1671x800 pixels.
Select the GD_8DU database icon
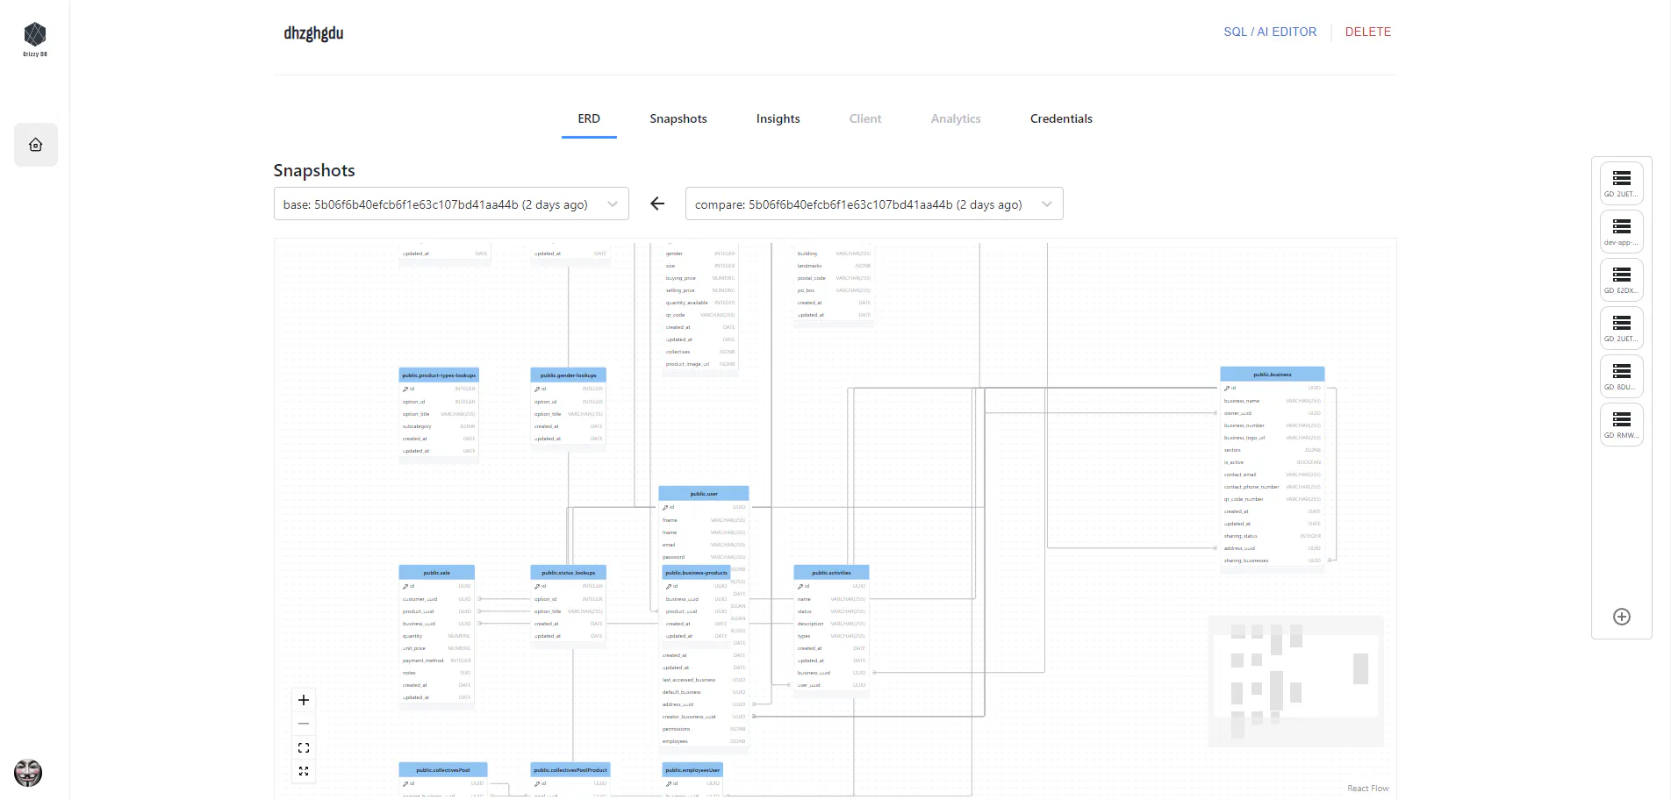coord(1621,376)
